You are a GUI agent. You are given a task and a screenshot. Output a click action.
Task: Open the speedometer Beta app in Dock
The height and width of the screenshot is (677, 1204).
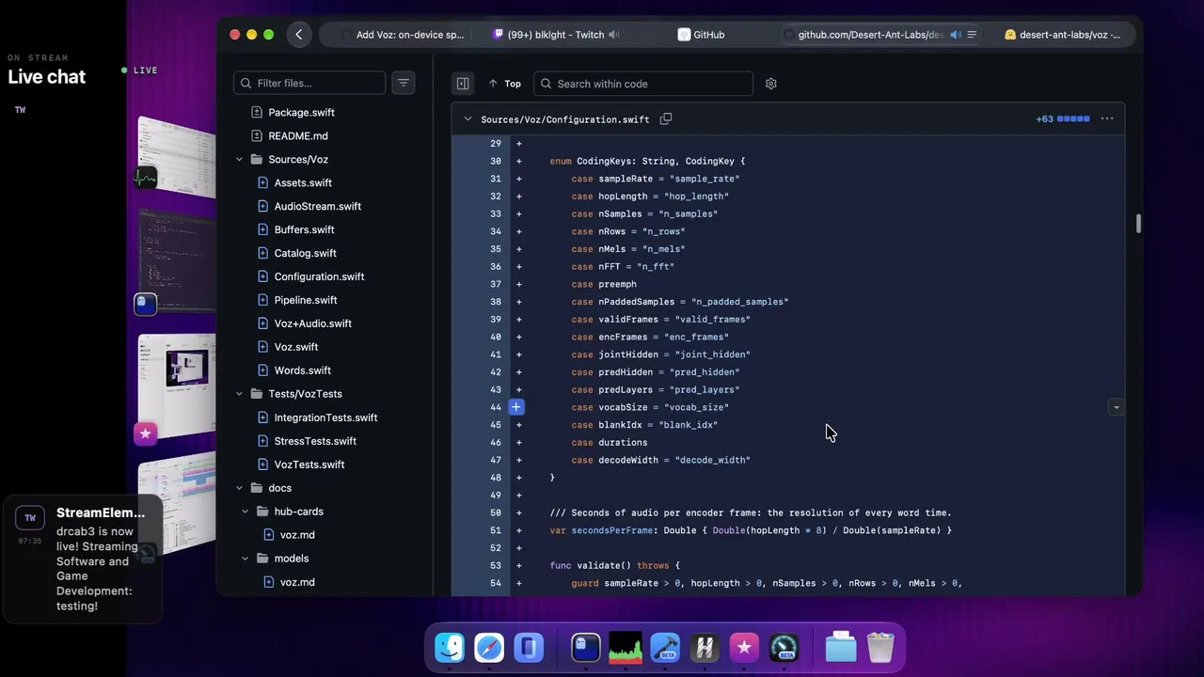784,648
